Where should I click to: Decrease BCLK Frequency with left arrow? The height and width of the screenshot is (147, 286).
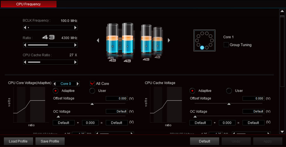[x=25, y=28]
